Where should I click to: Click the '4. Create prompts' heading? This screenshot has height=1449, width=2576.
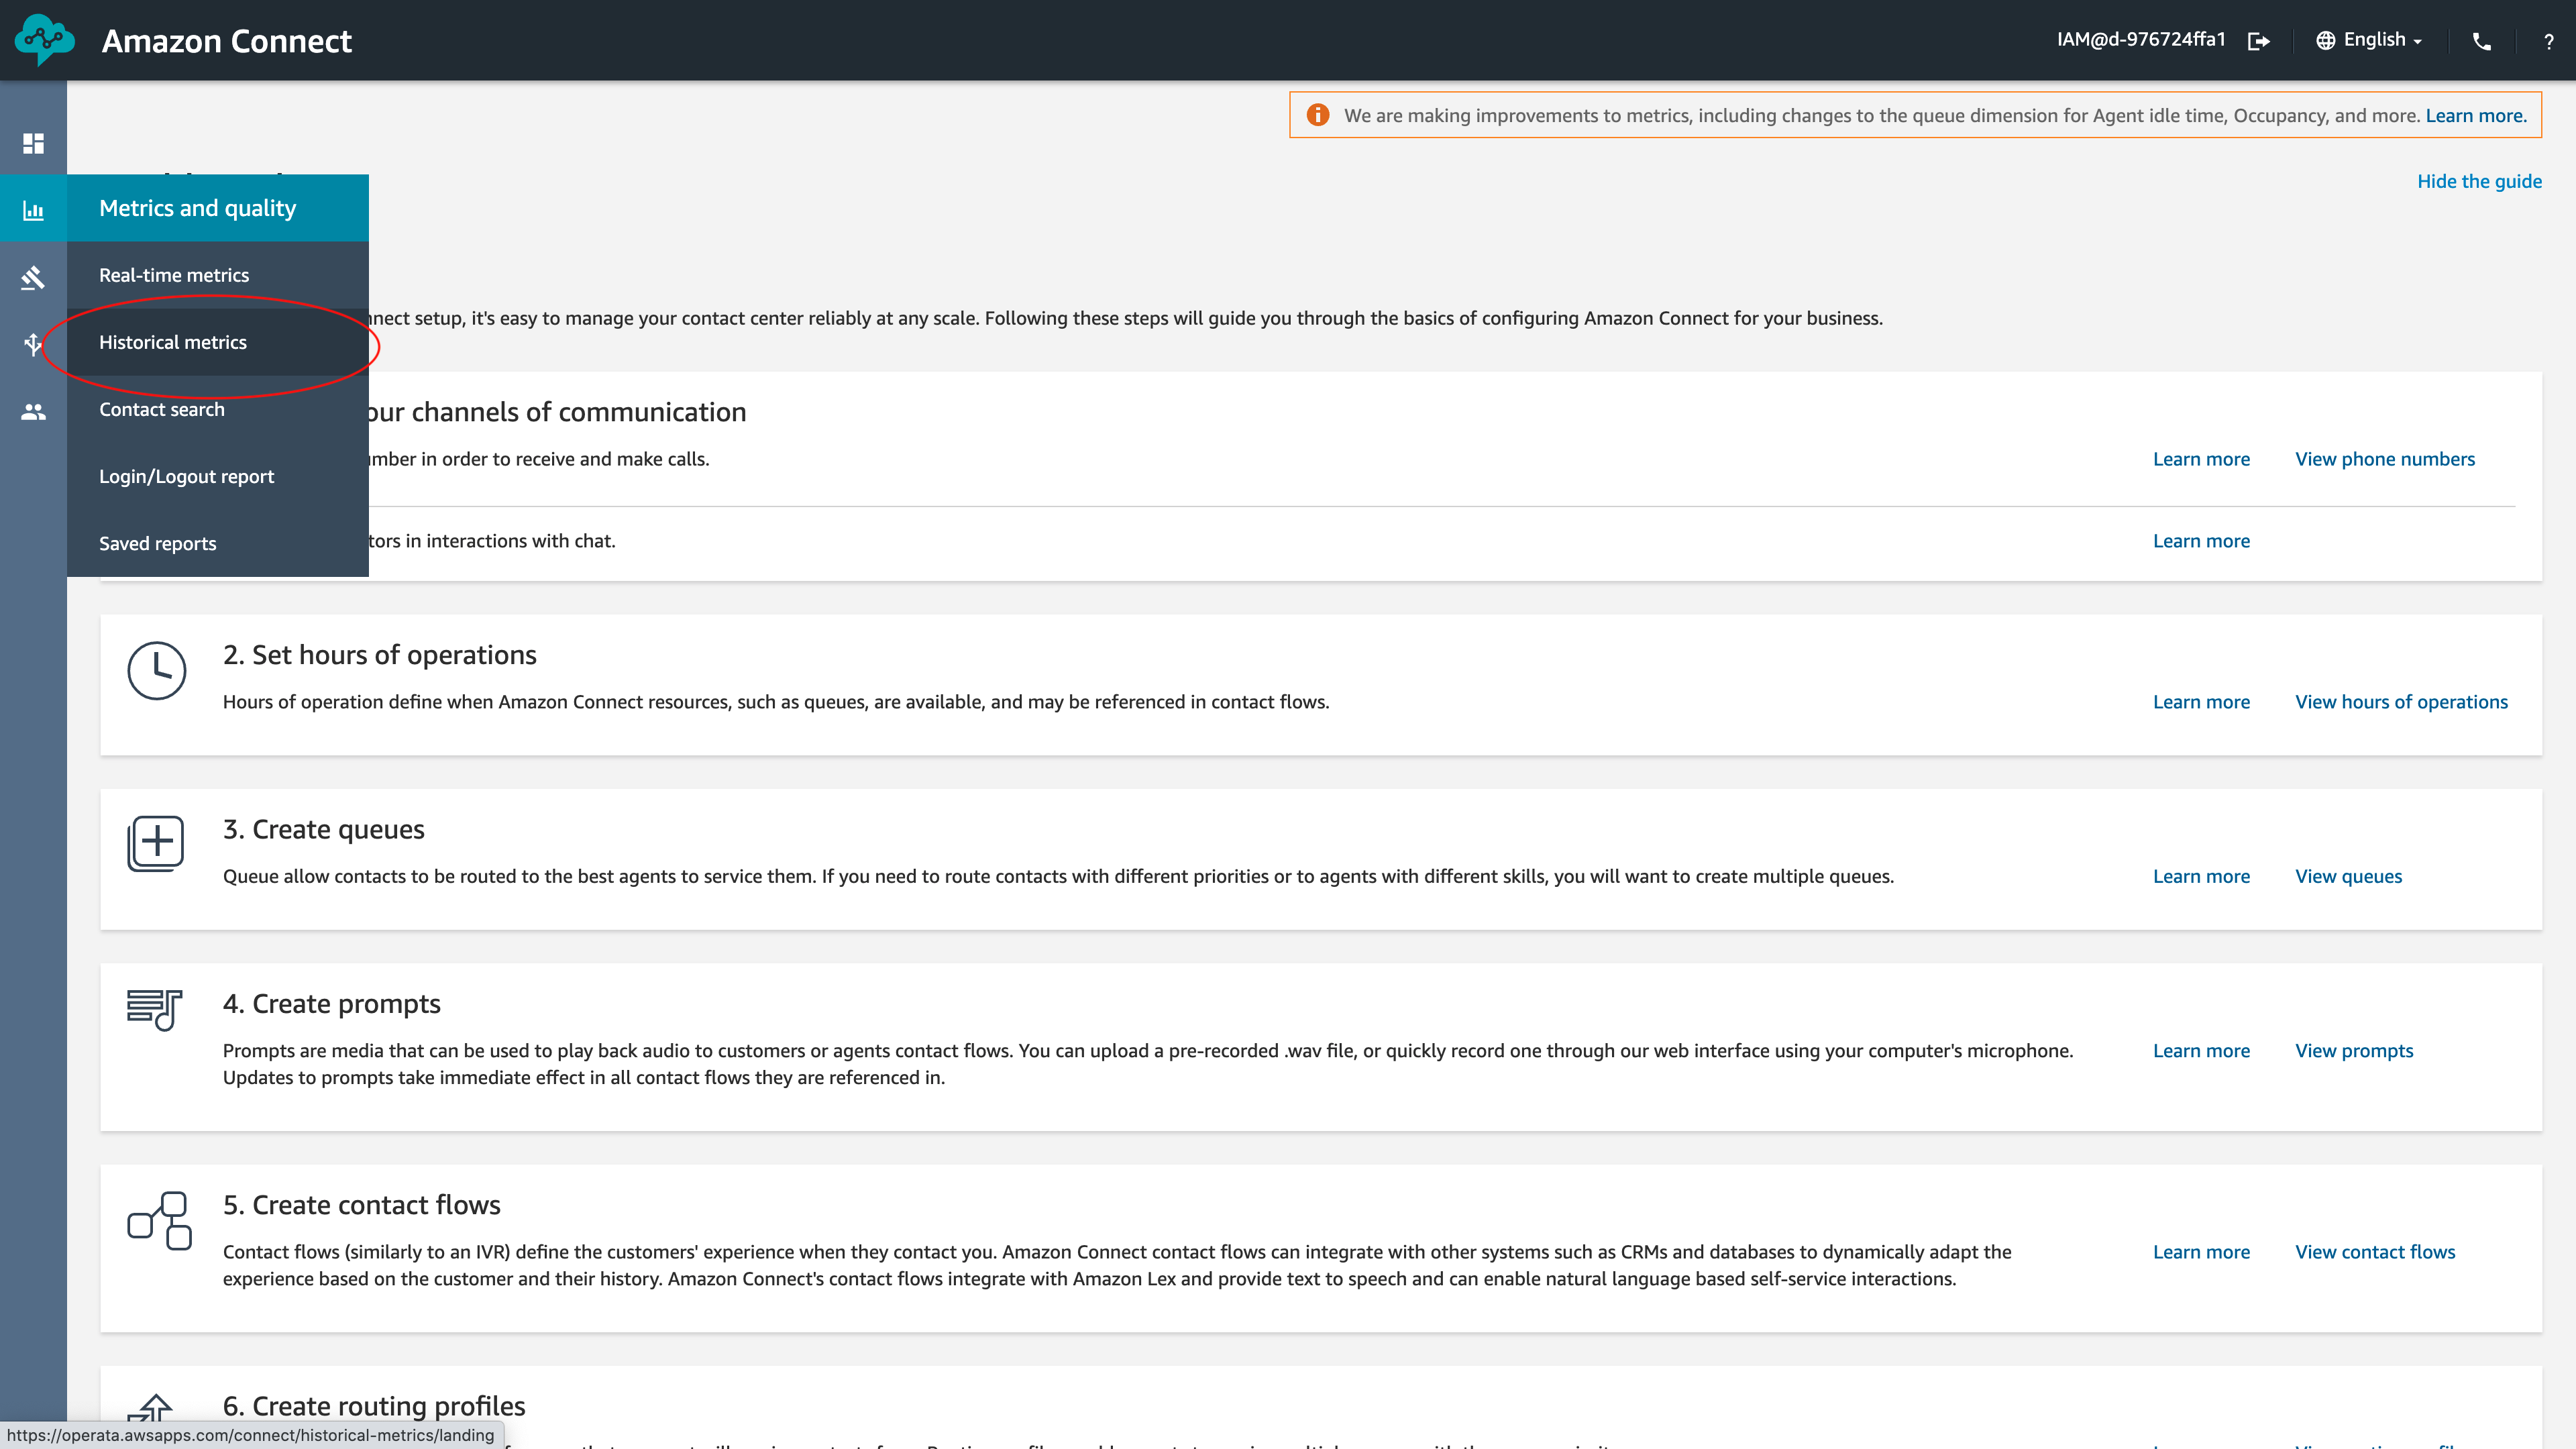[x=332, y=1004]
